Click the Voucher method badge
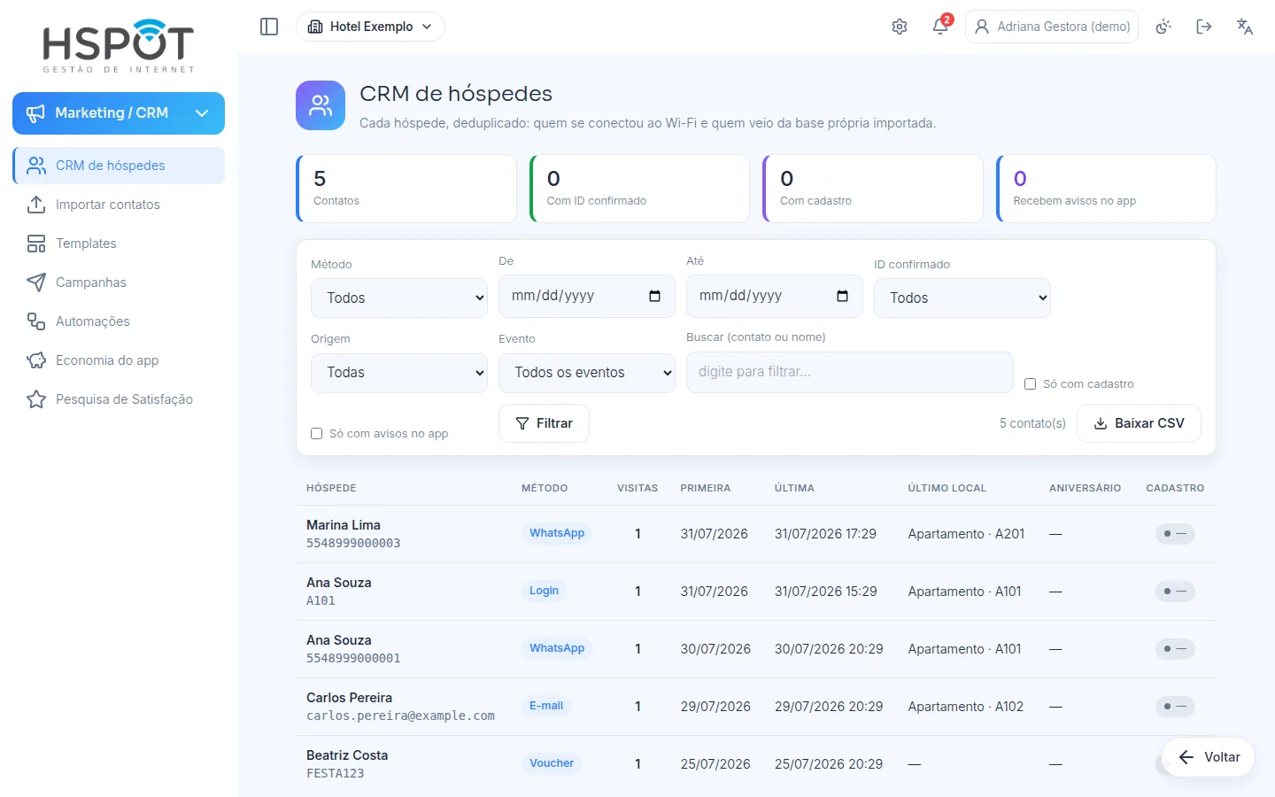Image resolution: width=1275 pixels, height=797 pixels. coord(552,763)
